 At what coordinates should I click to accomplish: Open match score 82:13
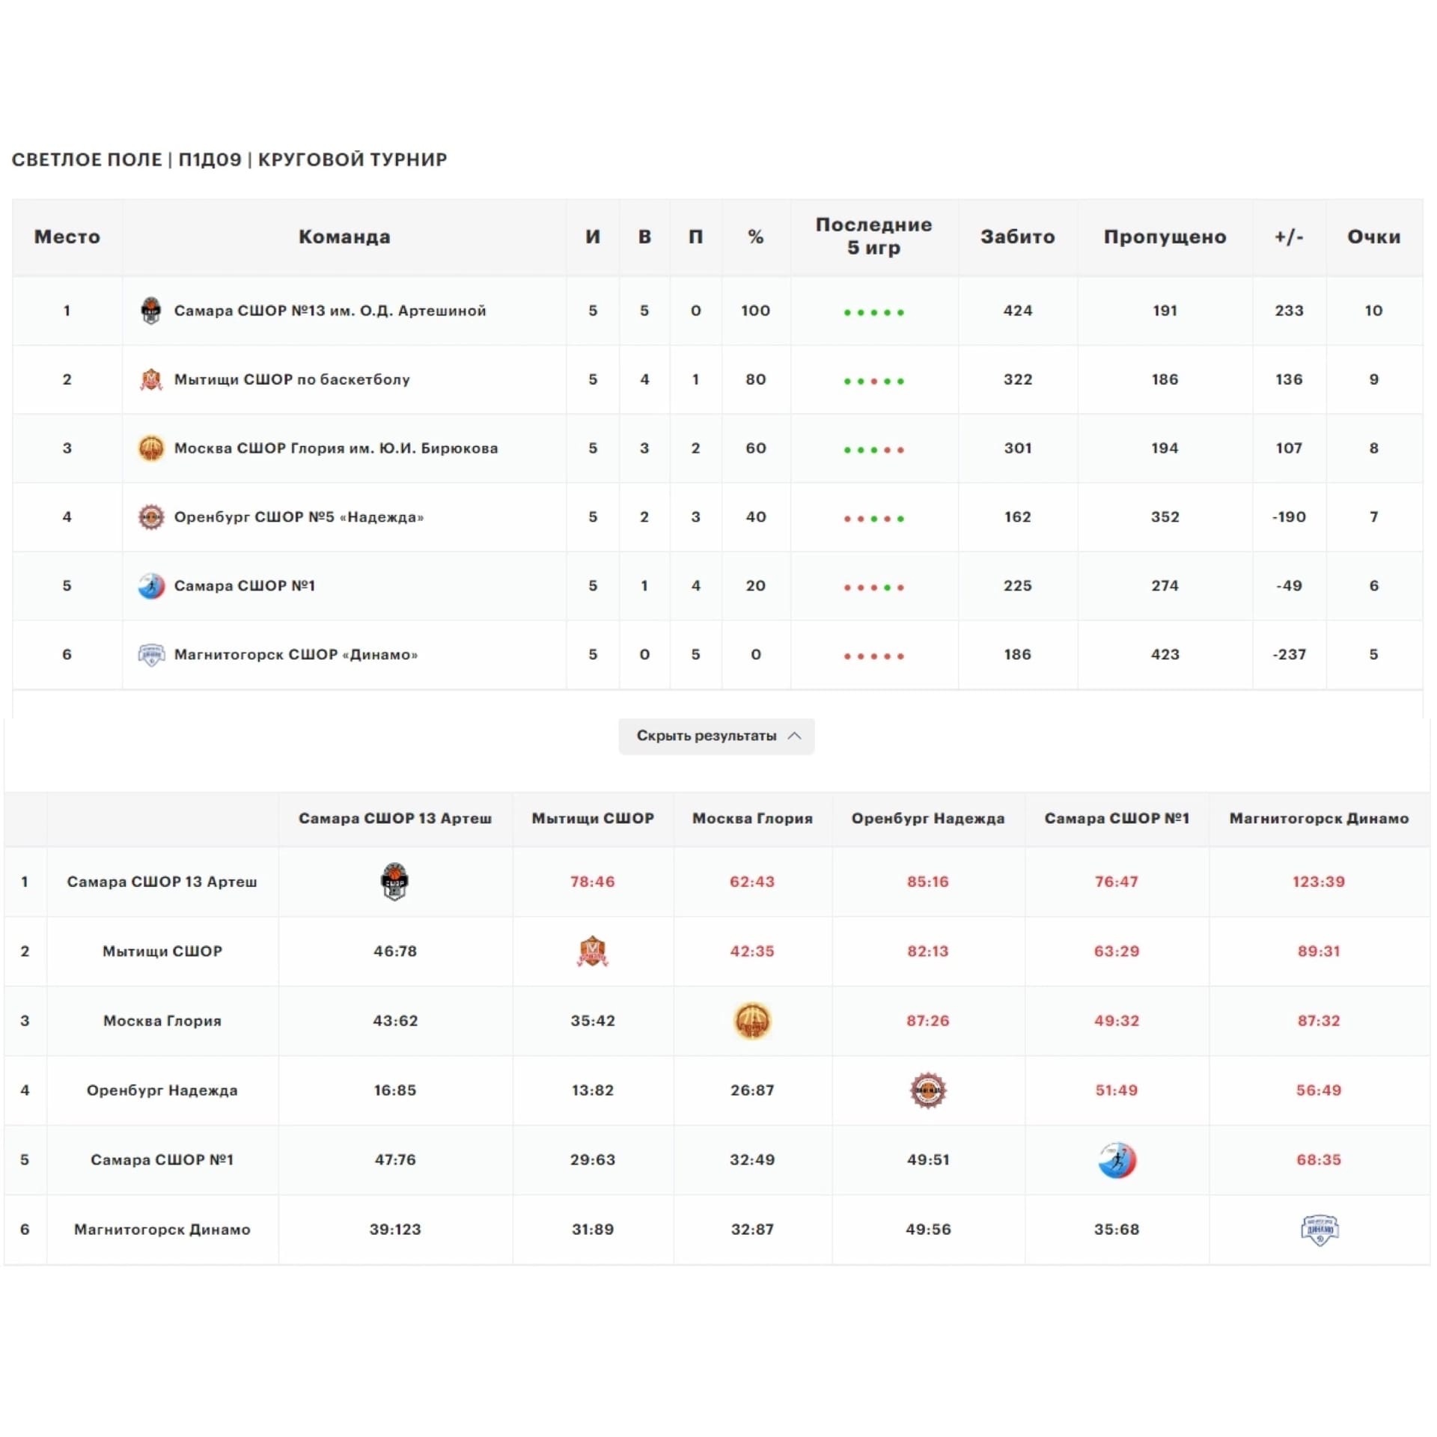click(x=928, y=952)
